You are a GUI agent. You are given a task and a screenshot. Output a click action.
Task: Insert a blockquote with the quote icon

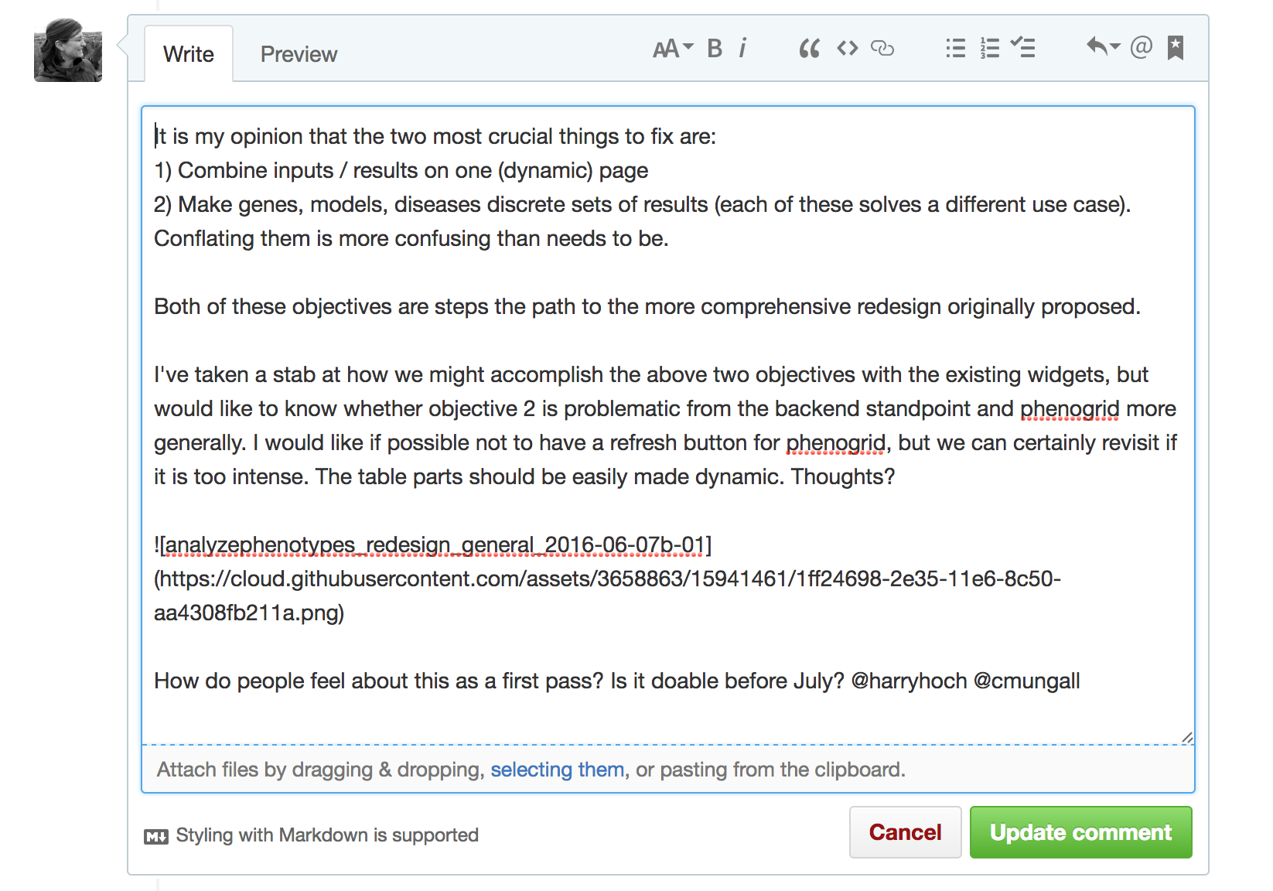[809, 49]
